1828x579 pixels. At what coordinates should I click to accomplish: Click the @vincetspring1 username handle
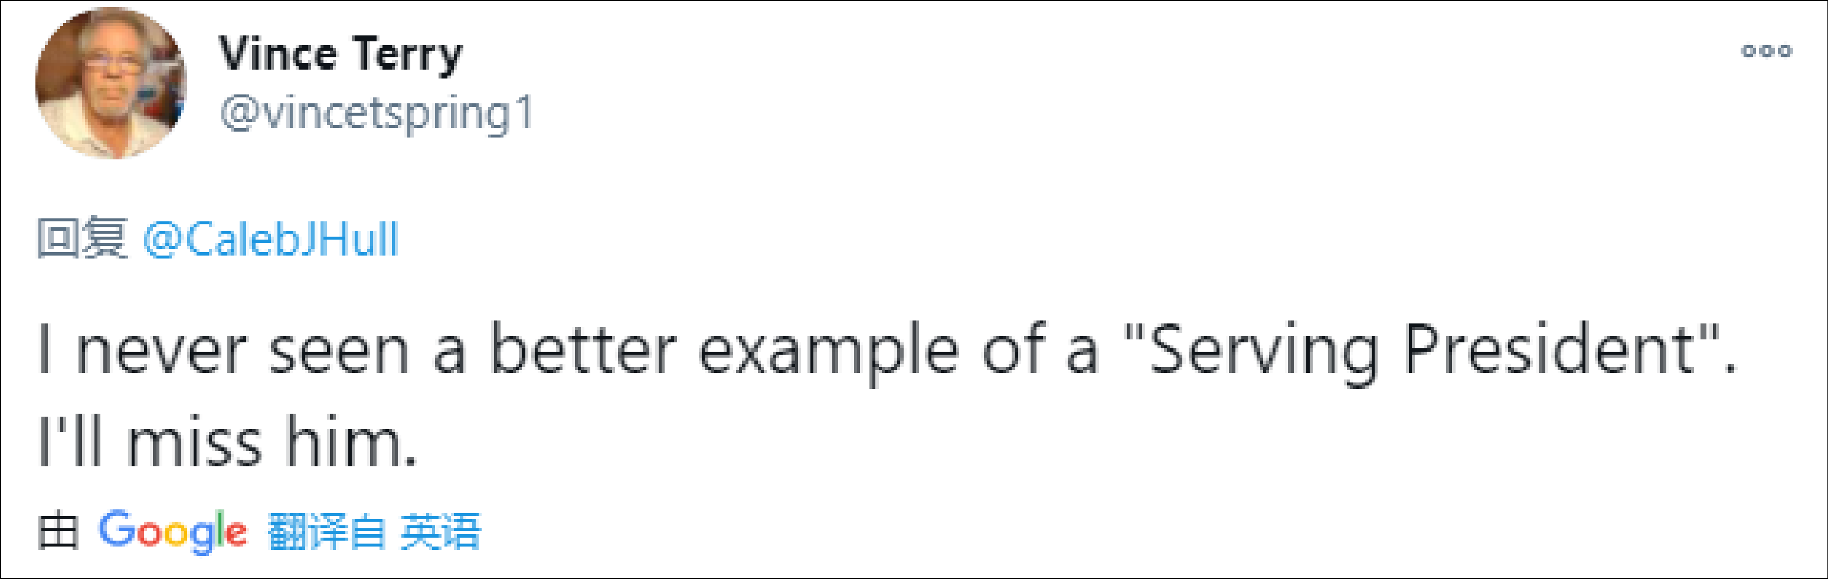(x=377, y=113)
